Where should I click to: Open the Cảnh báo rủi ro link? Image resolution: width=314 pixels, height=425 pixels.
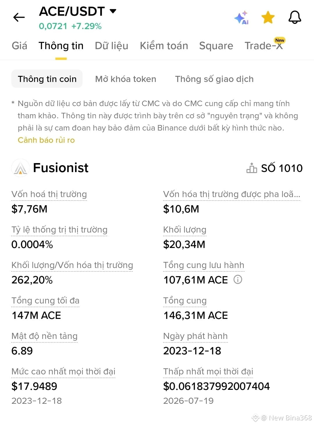46,140
